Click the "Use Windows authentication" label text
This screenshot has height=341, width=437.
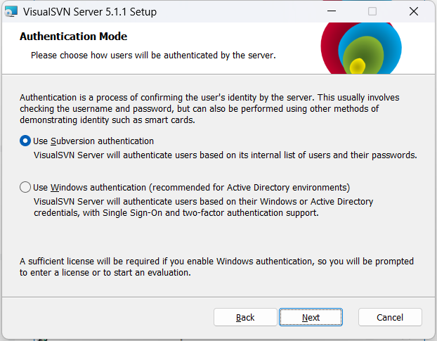pyautogui.click(x=191, y=188)
